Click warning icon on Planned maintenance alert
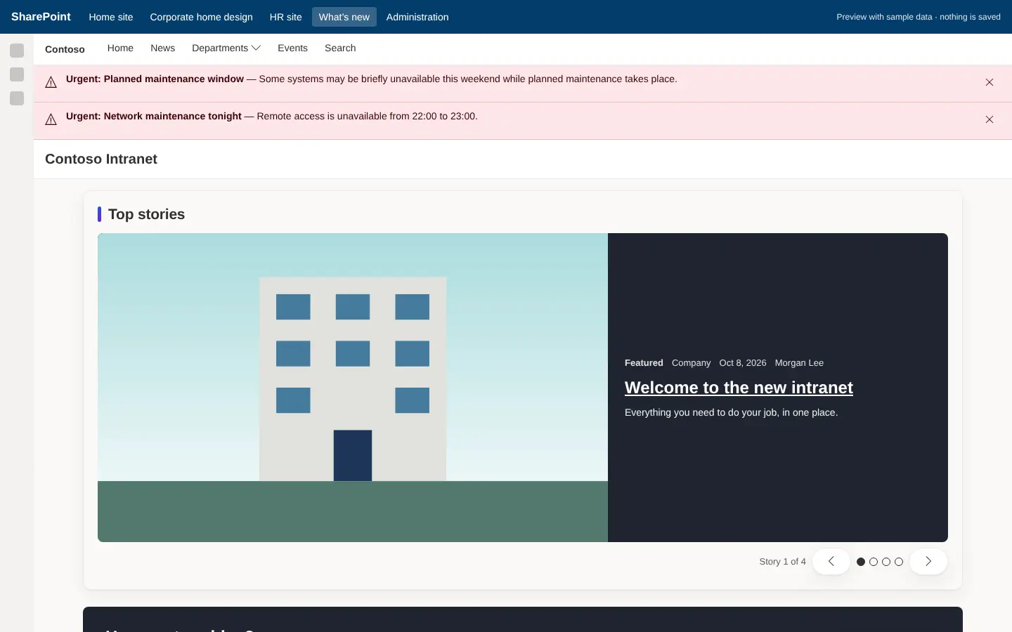Image resolution: width=1012 pixels, height=632 pixels. coord(51,83)
